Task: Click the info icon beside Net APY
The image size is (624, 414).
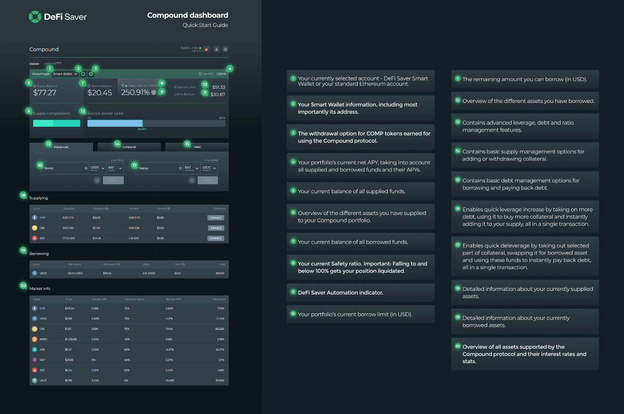Action: pyautogui.click(x=200, y=74)
